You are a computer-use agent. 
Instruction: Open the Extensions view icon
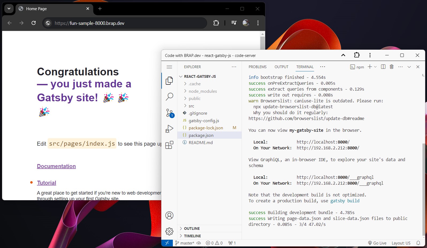tap(169, 145)
